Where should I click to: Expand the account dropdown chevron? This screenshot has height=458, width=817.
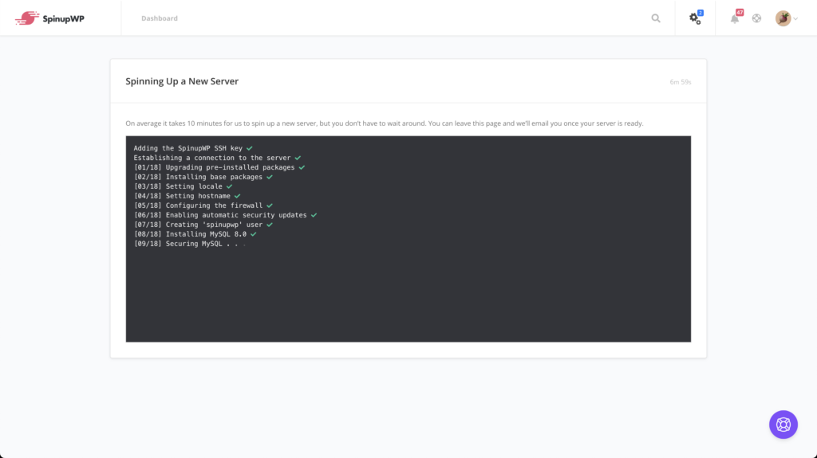[x=795, y=19]
